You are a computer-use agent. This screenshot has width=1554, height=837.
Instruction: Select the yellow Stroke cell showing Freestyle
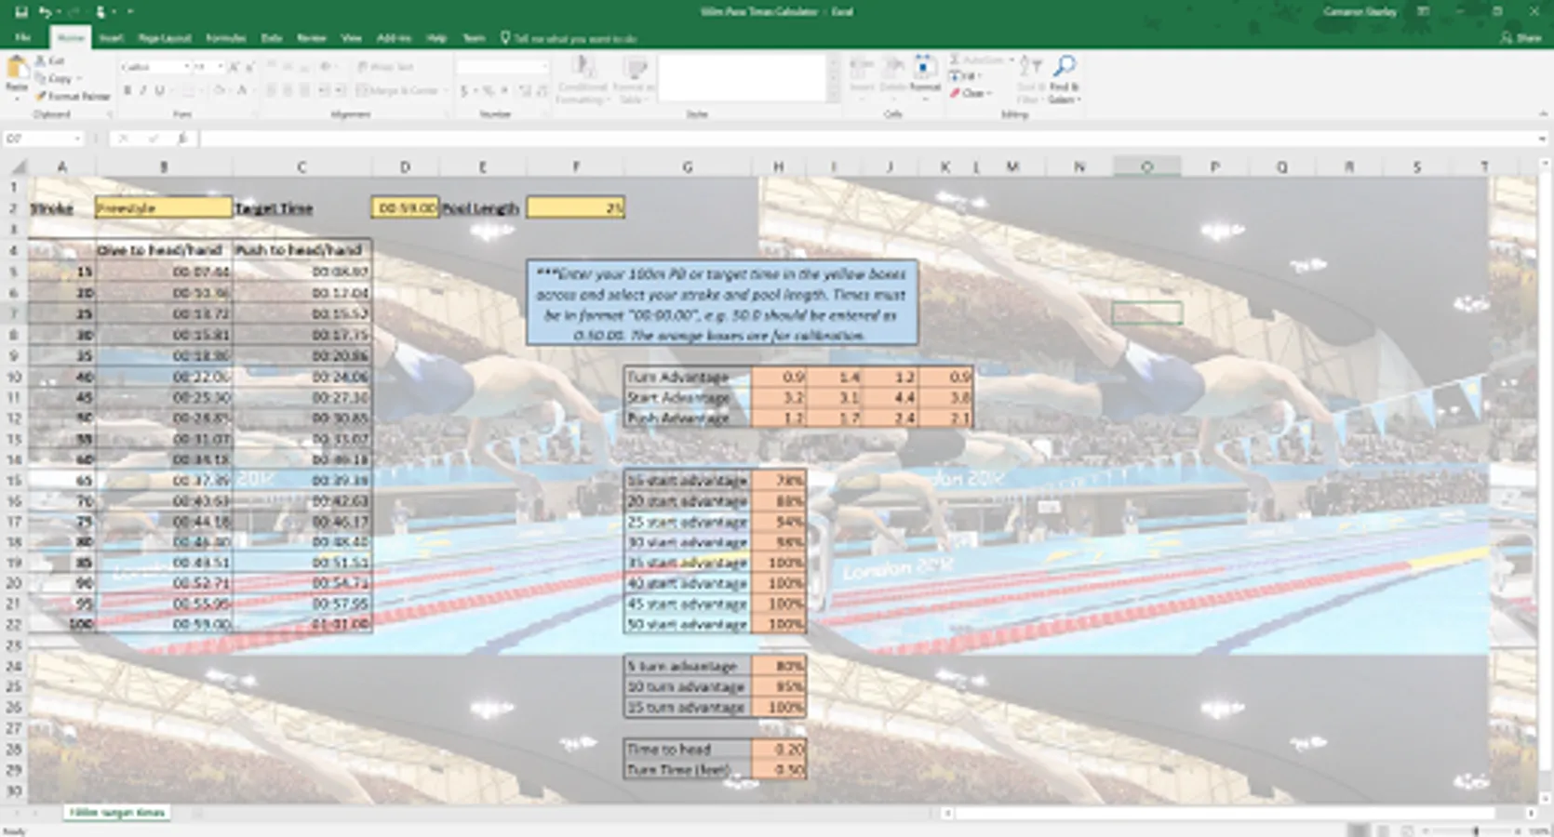tap(164, 207)
